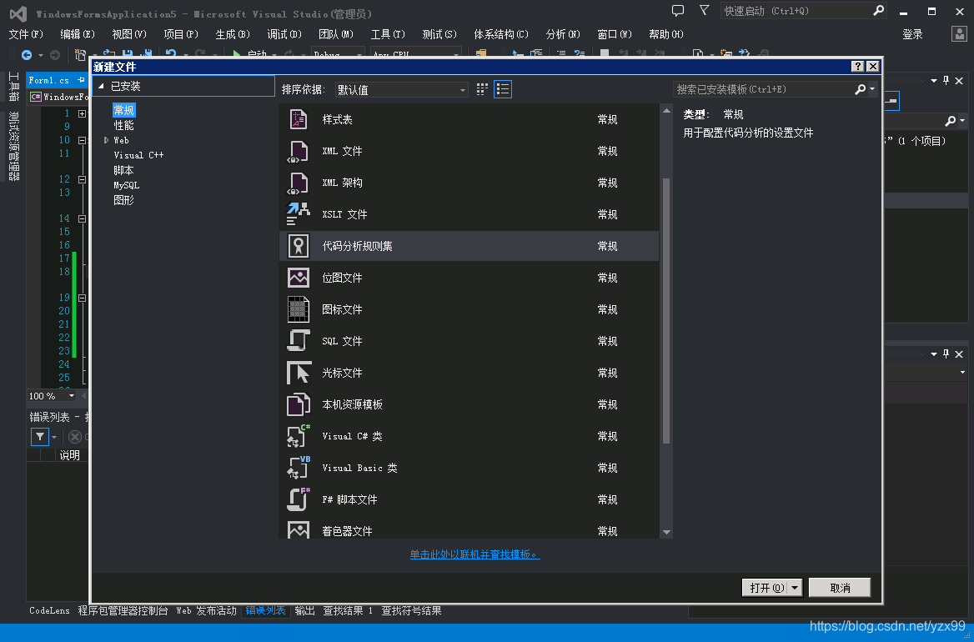The width and height of the screenshot is (974, 642).
Task: Click the auto-hide pin of upper right panel
Action: (946, 80)
